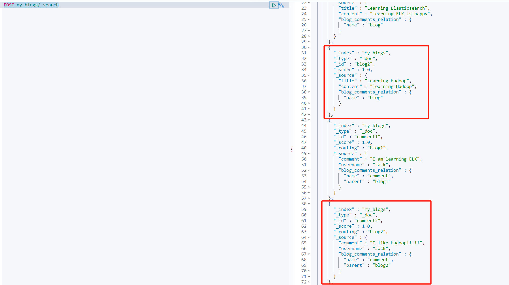Toggle the fold arrow at line 56
This screenshot has height=285, width=509.
(x=309, y=193)
